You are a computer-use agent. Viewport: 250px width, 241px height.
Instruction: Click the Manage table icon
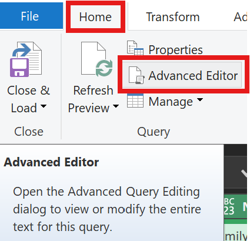pyautogui.click(x=135, y=101)
